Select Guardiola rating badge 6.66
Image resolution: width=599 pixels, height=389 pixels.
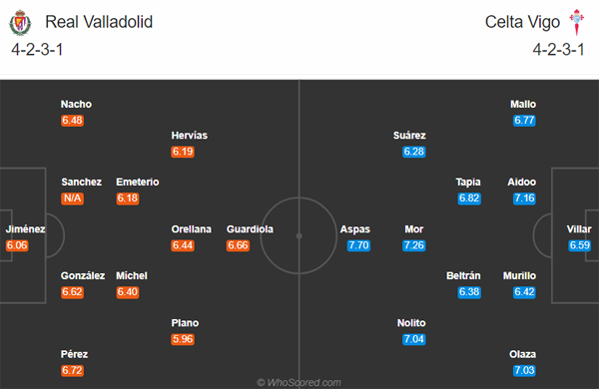pos(238,245)
